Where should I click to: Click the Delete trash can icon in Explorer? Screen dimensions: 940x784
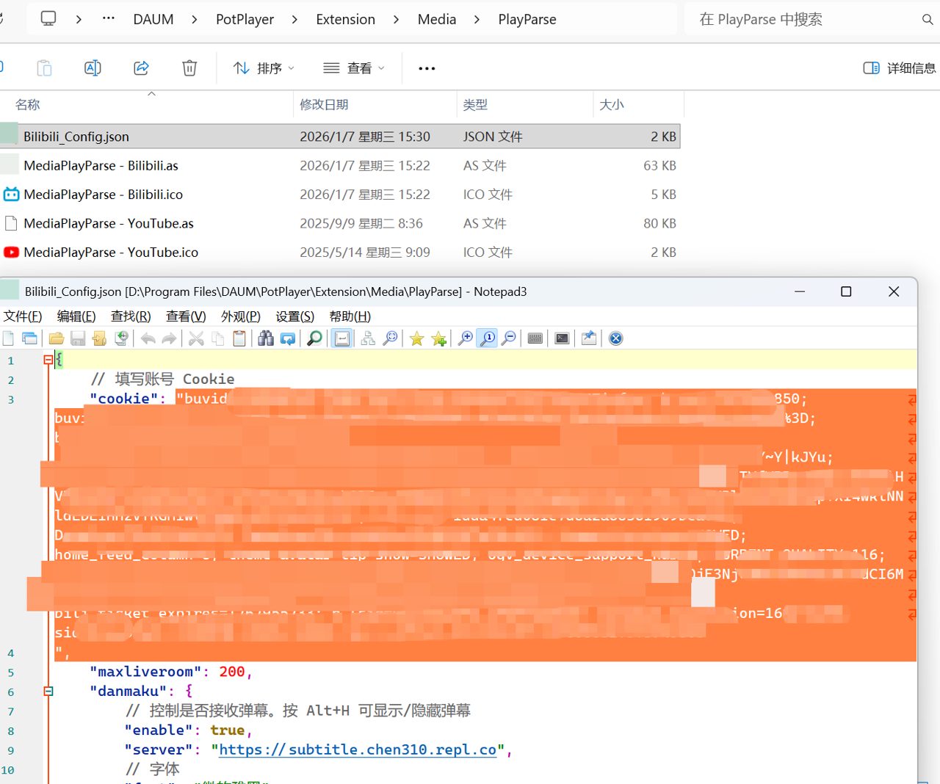point(189,68)
